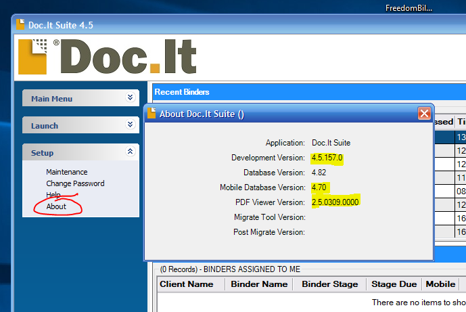This screenshot has height=312, width=466.
Task: Expand the Main Menu chevron
Action: click(x=130, y=97)
